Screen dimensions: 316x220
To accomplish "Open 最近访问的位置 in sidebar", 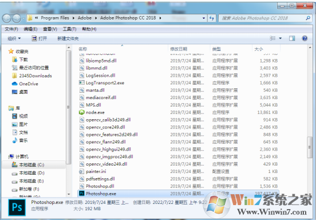I will [30, 68].
